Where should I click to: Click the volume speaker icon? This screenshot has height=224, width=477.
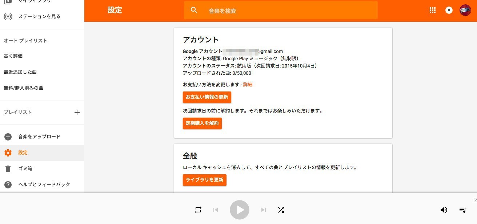click(444, 210)
